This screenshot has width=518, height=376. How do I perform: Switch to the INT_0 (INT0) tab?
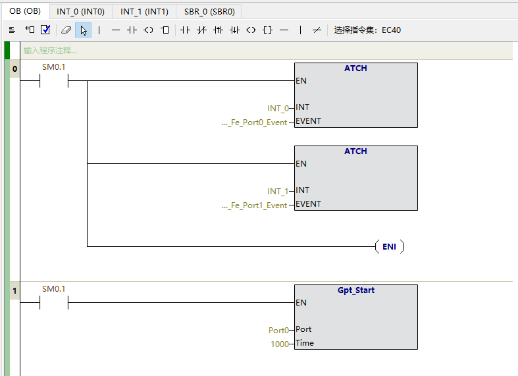click(x=80, y=11)
